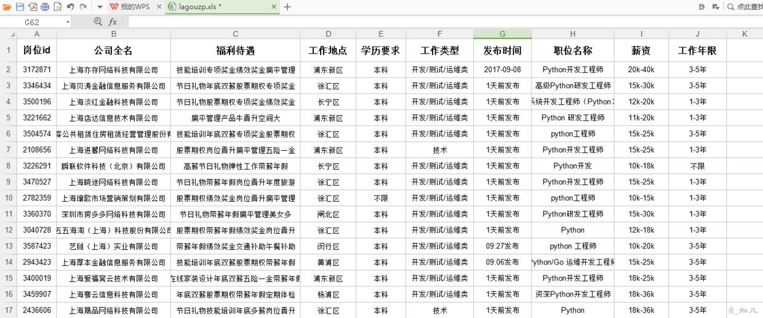Open the Insert Function fx button
Image resolution: width=763 pixels, height=318 pixels.
point(113,22)
